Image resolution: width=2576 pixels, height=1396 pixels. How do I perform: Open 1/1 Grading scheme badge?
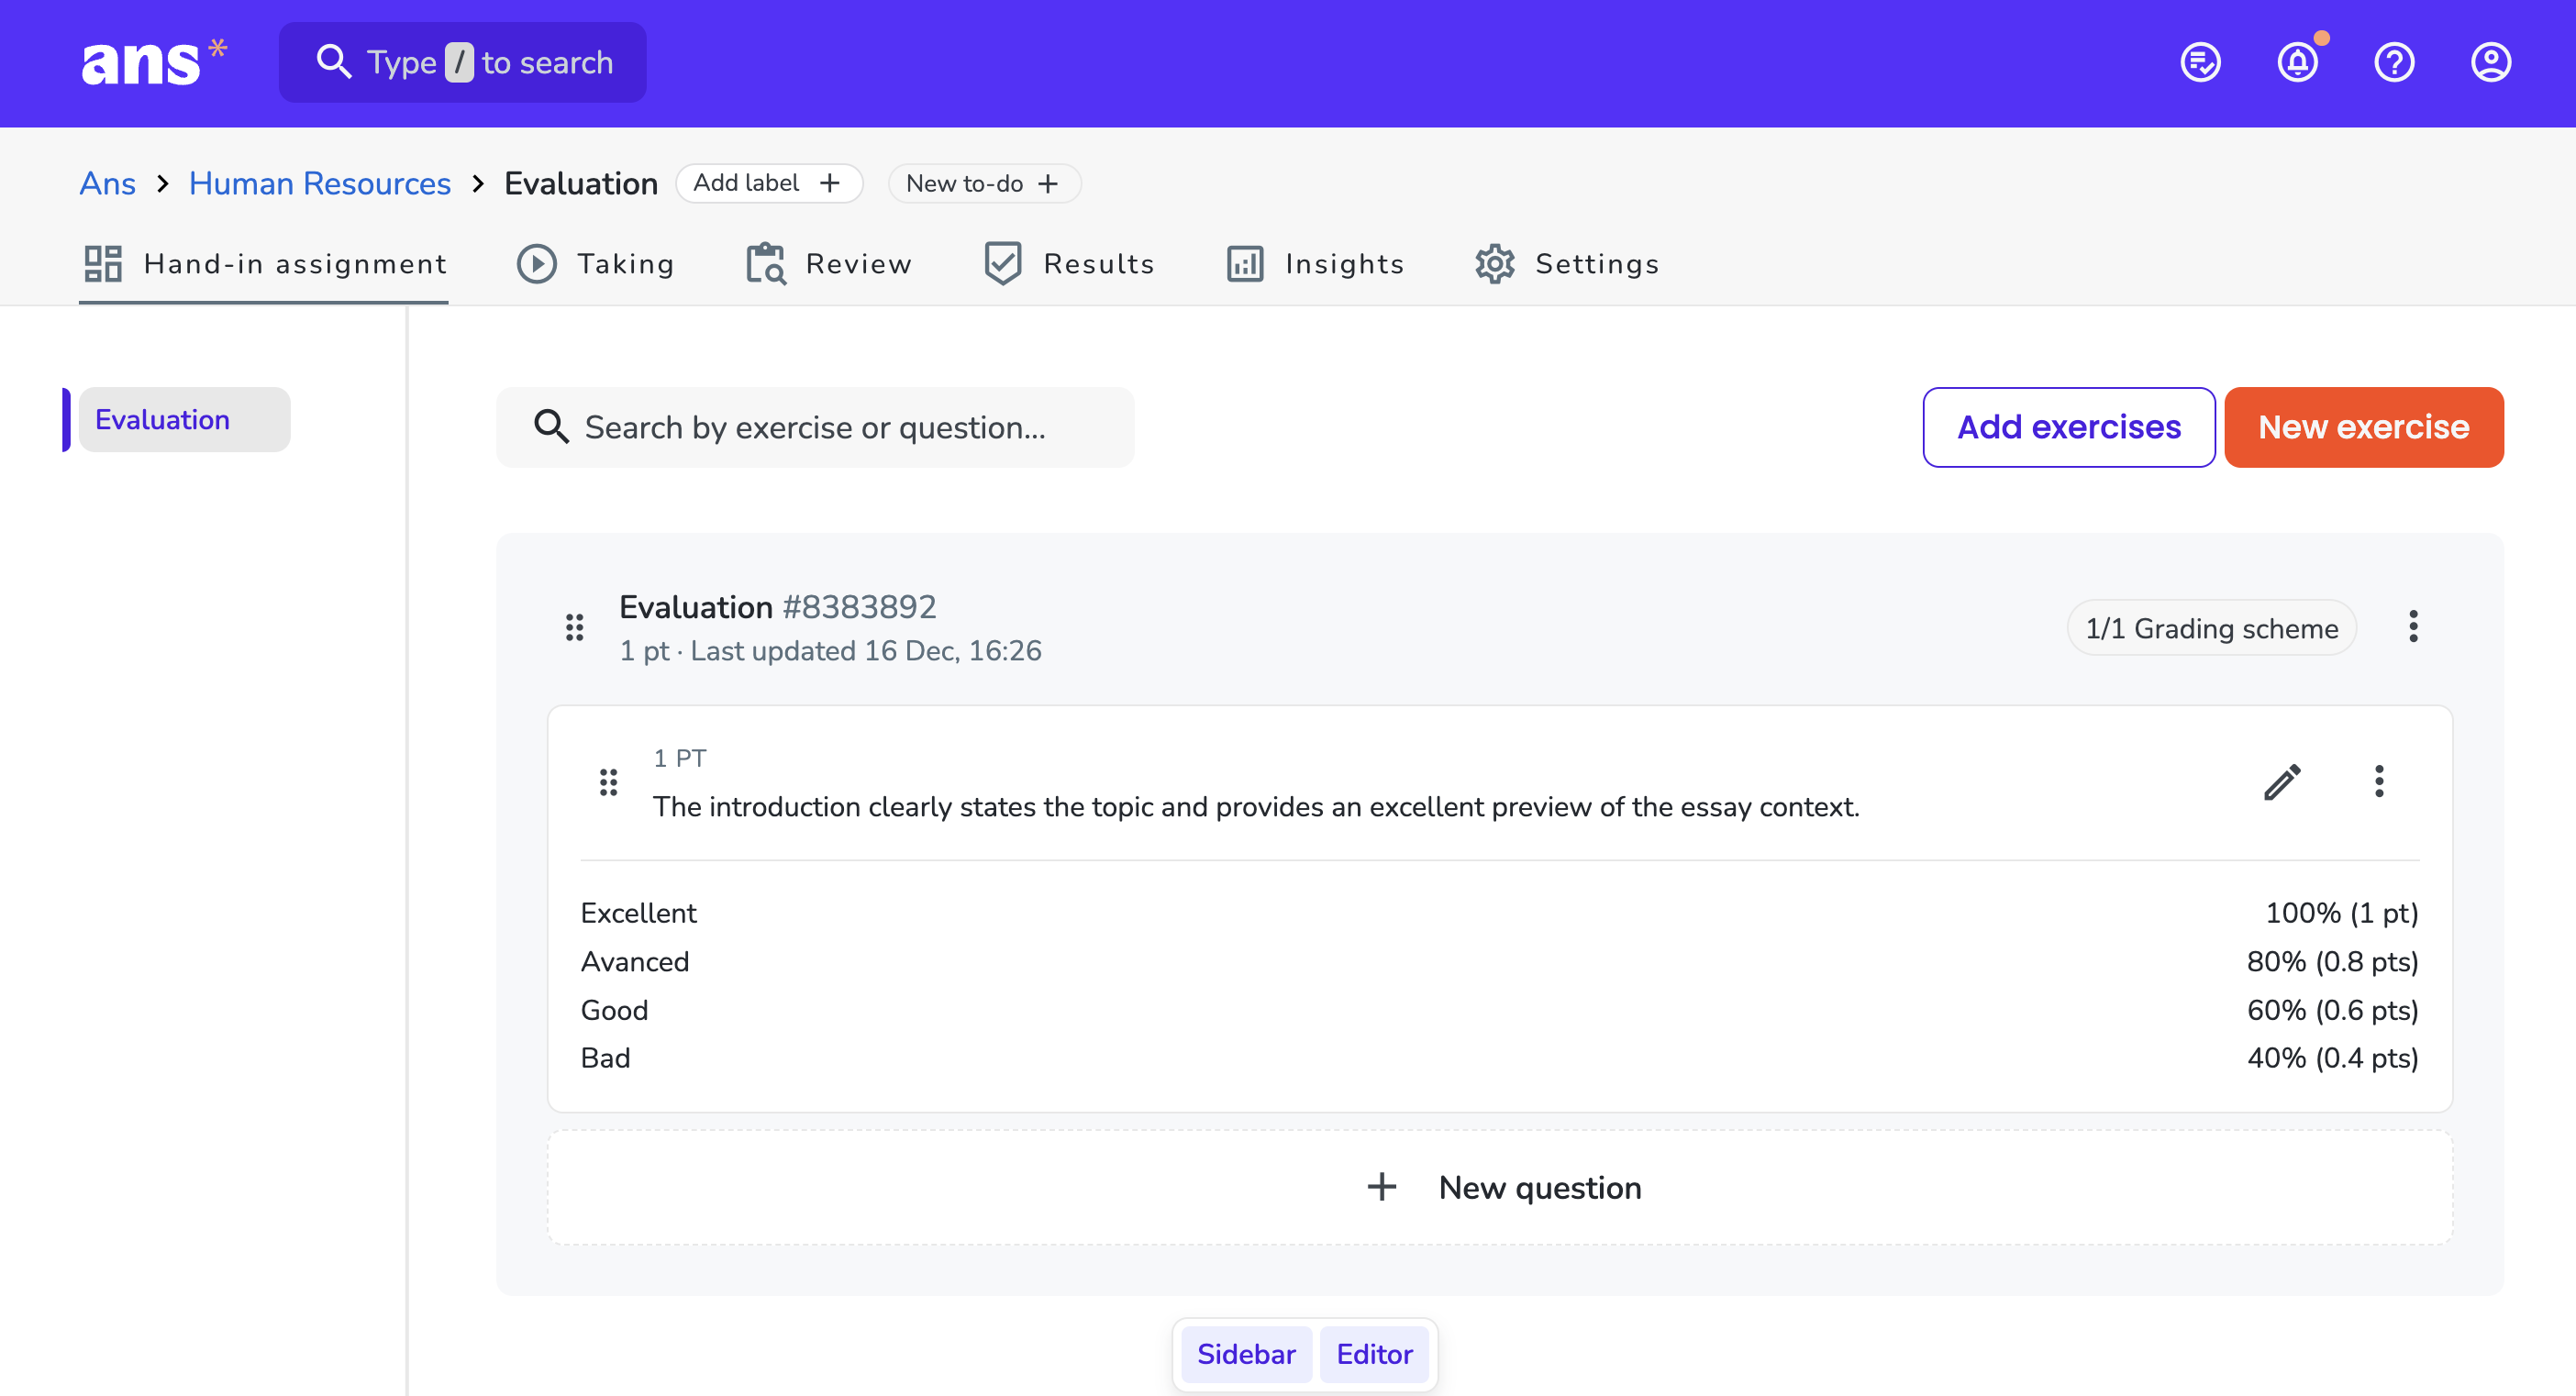point(2211,628)
